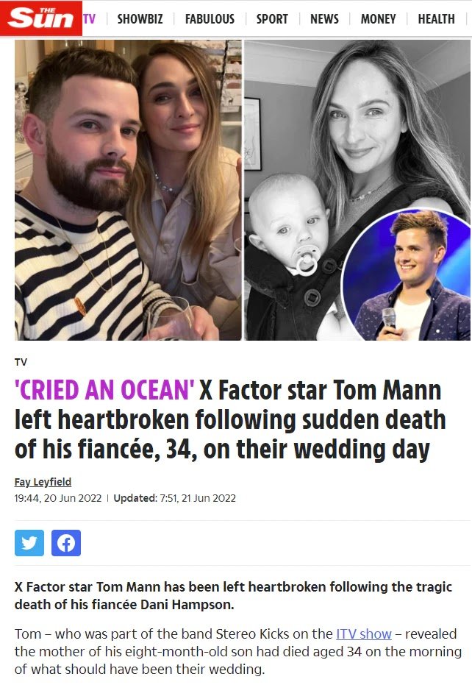Select the Money menu item
Viewport: 472px width, 685px height.
[378, 19]
